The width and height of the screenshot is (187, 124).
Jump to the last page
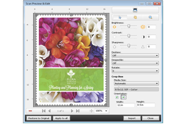coord(78,111)
